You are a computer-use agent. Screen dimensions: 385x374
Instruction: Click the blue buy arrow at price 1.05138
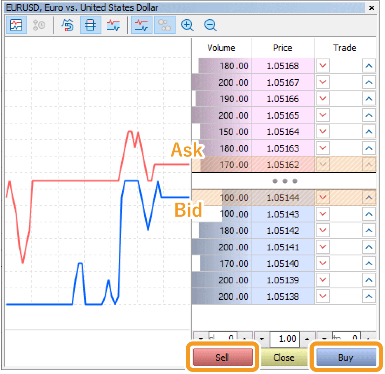pyautogui.click(x=368, y=296)
